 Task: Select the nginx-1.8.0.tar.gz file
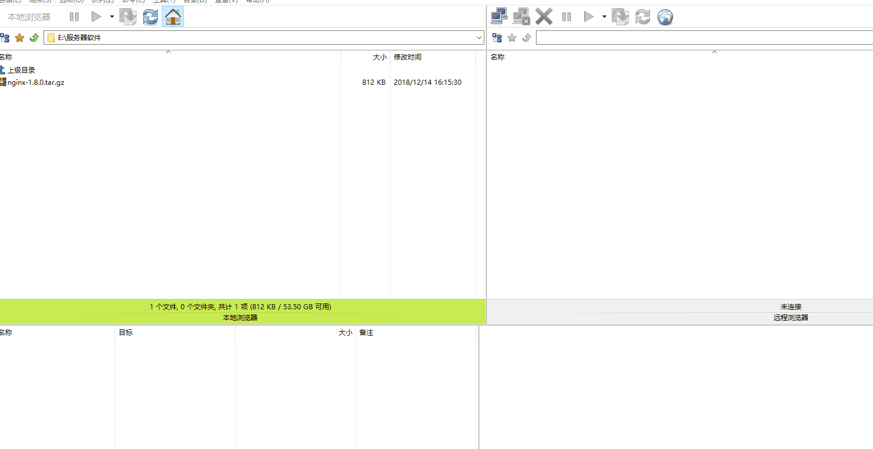pos(34,82)
